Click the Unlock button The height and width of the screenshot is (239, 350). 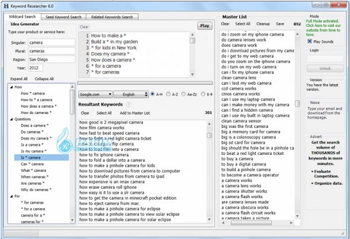click(325, 68)
